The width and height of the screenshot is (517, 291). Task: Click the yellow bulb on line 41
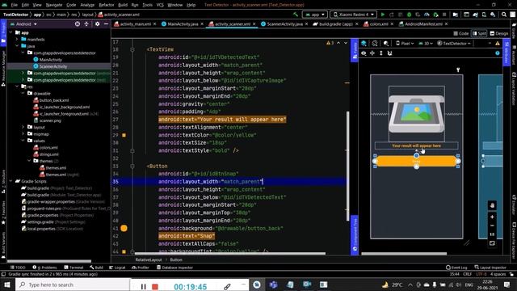[x=124, y=228]
